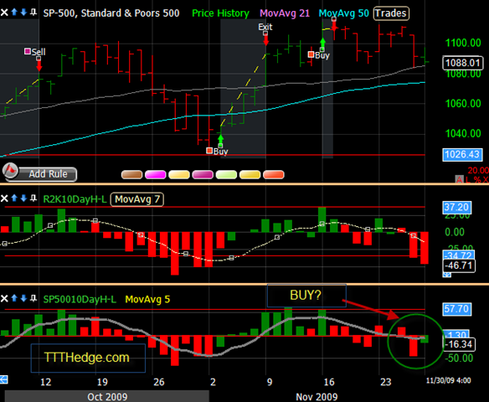Move R2K10DayH-L pane up

pyautogui.click(x=14, y=198)
